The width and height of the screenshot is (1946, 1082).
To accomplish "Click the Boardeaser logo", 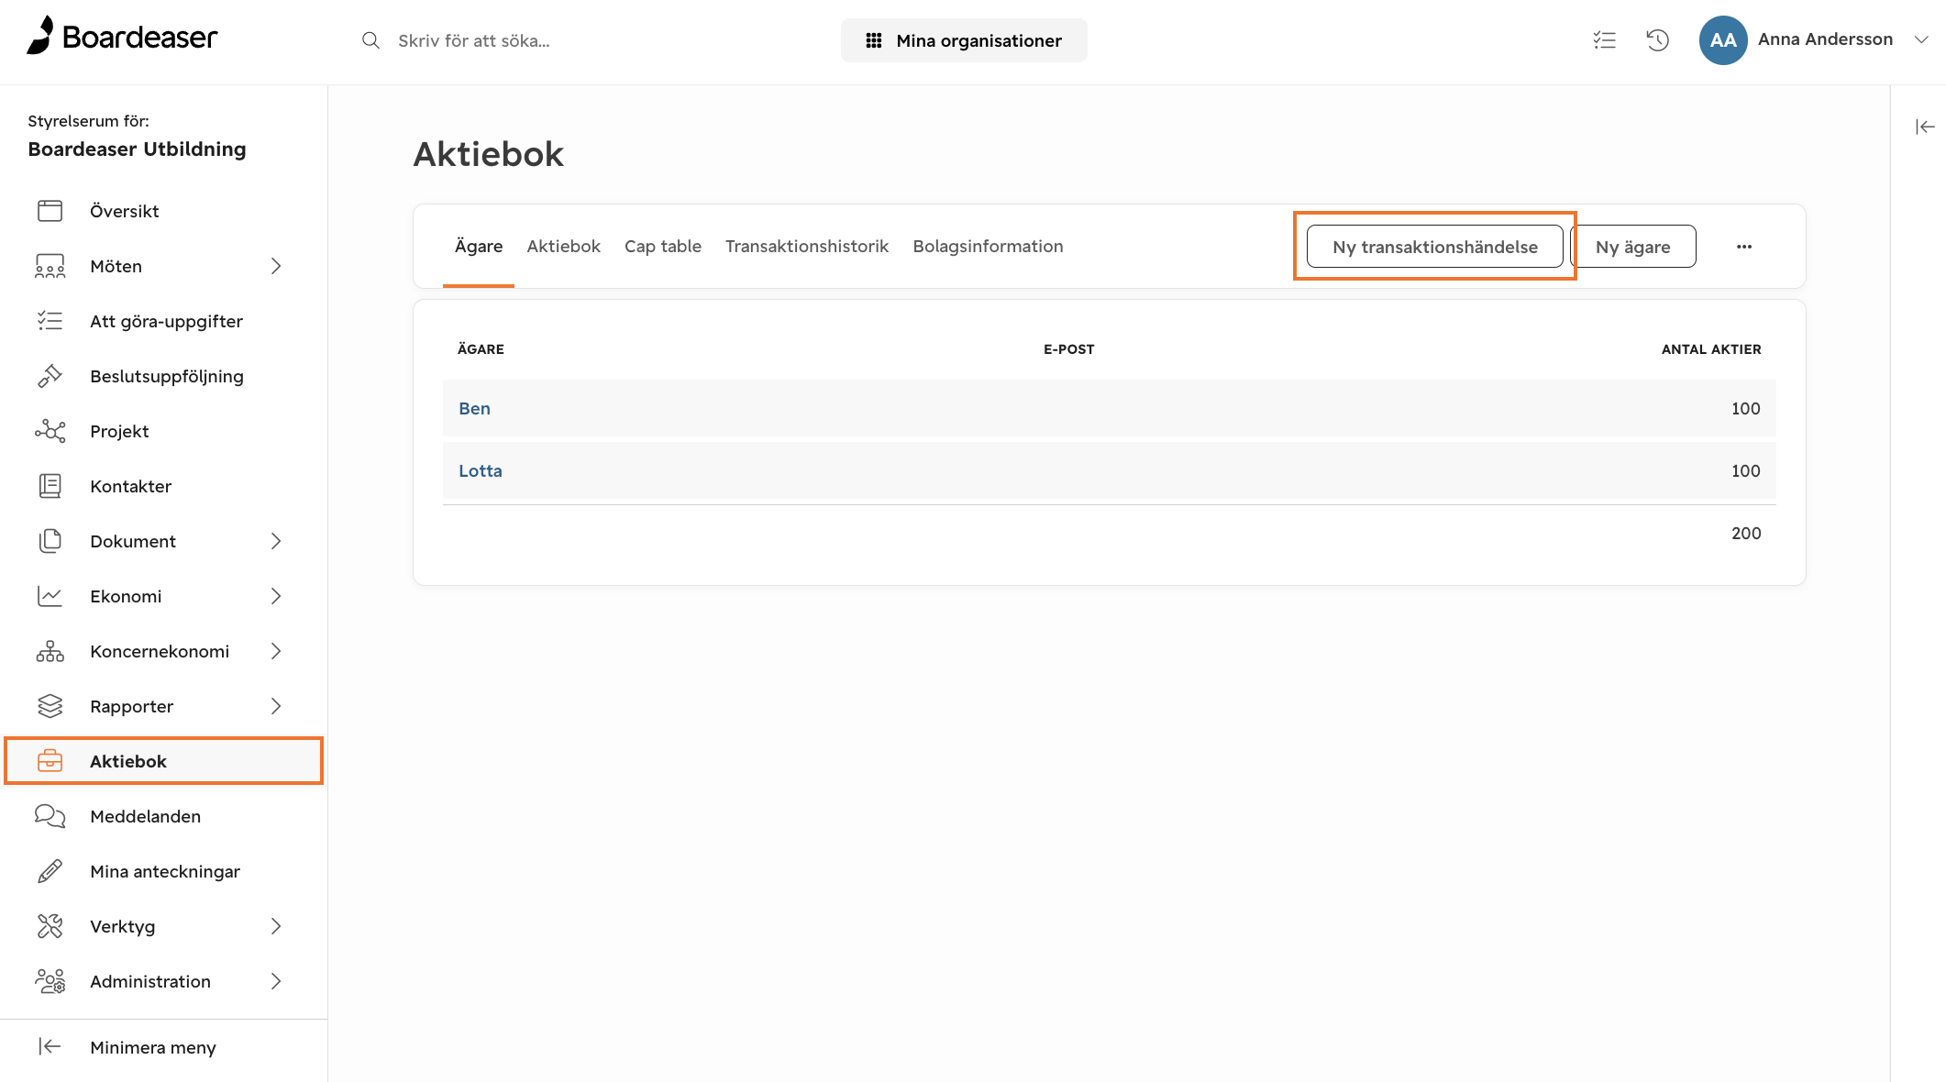I will coord(123,37).
